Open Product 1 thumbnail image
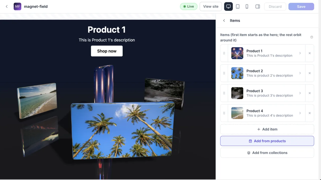Viewport: 321px width, 180px height. pos(237,53)
